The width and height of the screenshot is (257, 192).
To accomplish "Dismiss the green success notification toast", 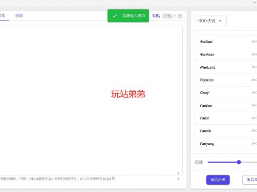I will pyautogui.click(x=128, y=16).
